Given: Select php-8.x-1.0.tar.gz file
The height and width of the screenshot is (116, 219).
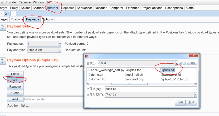Looking at the screenshot, I should pyautogui.click(x=174, y=79).
